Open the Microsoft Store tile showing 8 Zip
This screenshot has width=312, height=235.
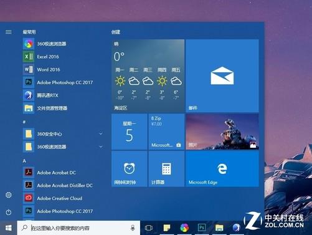click(x=166, y=132)
